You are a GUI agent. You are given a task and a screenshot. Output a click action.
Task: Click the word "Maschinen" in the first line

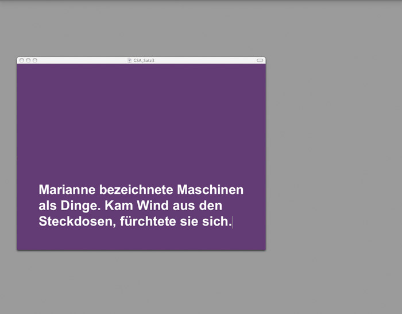click(x=210, y=189)
